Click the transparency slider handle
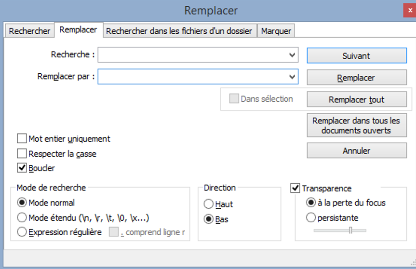Viewport: 416px width, 269px height. click(350, 230)
